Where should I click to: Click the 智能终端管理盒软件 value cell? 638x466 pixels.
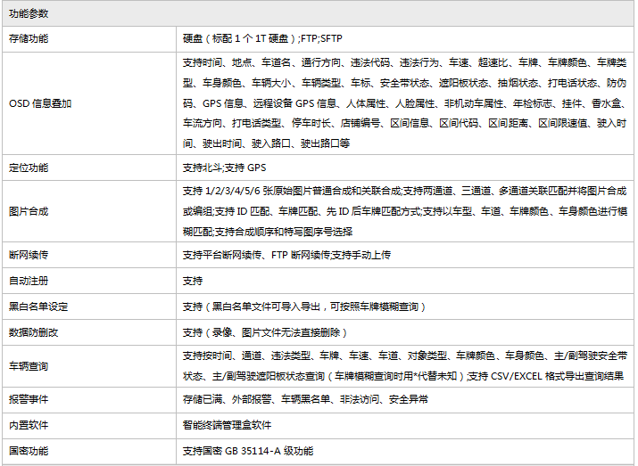227,426
